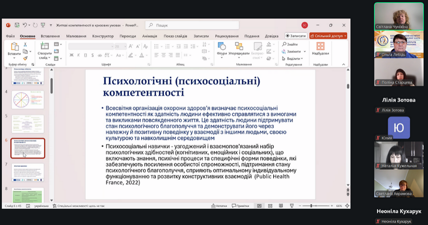Open the Add-ins (Надбудови) icon
The width and height of the screenshot is (428, 225).
tap(320, 47)
